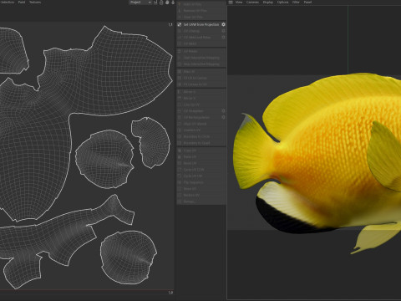Open the Remap... command
Viewport: 401px width, 301px height.
[x=201, y=202]
